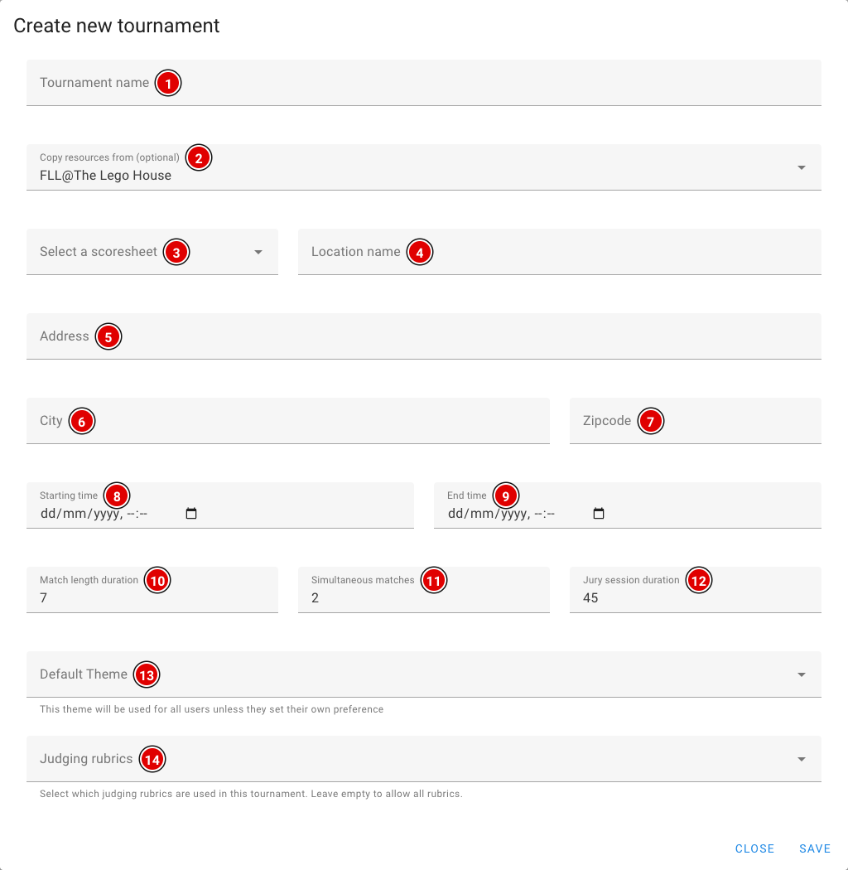Click the CLOSE button

tap(754, 848)
